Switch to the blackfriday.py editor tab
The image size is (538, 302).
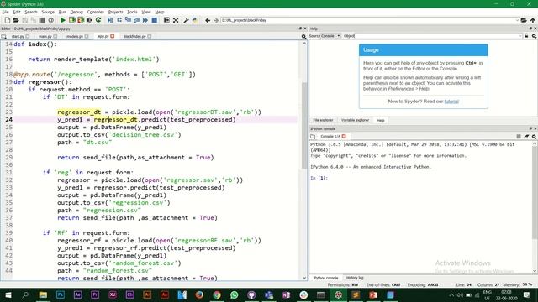(x=134, y=36)
